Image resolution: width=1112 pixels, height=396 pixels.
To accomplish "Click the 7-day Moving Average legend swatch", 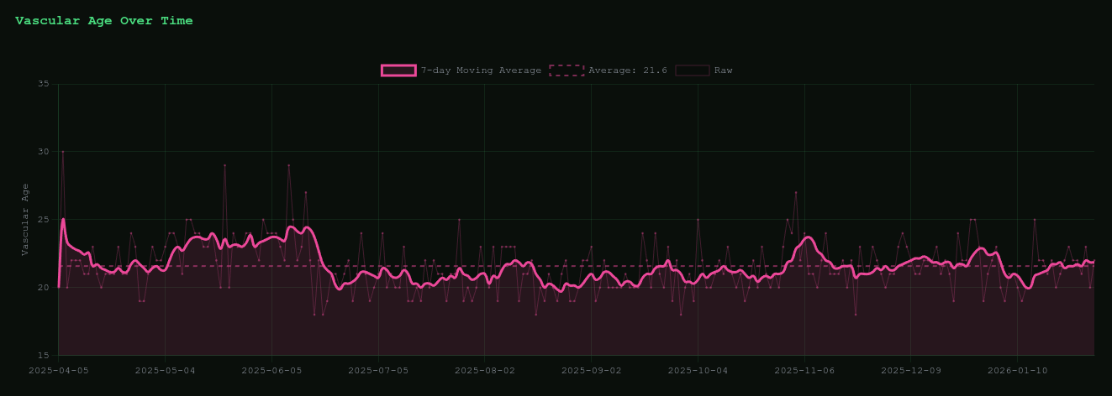I will click(398, 70).
